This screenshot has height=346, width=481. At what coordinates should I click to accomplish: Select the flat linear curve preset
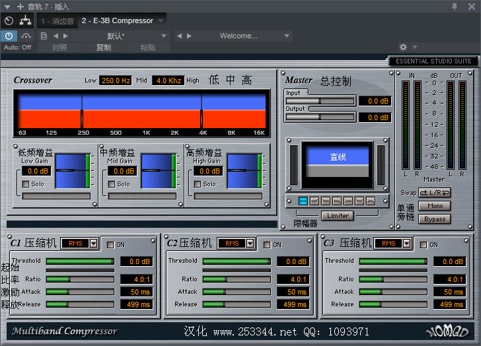pyautogui.click(x=303, y=201)
